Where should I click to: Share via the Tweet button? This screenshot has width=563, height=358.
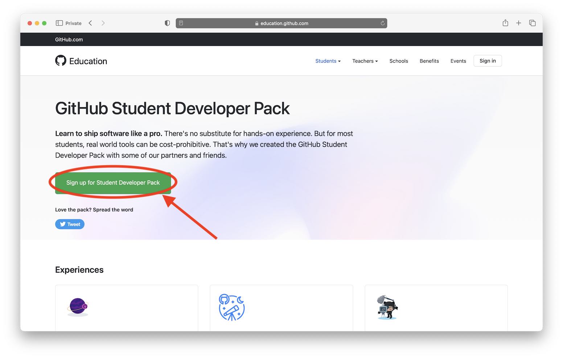[70, 224]
